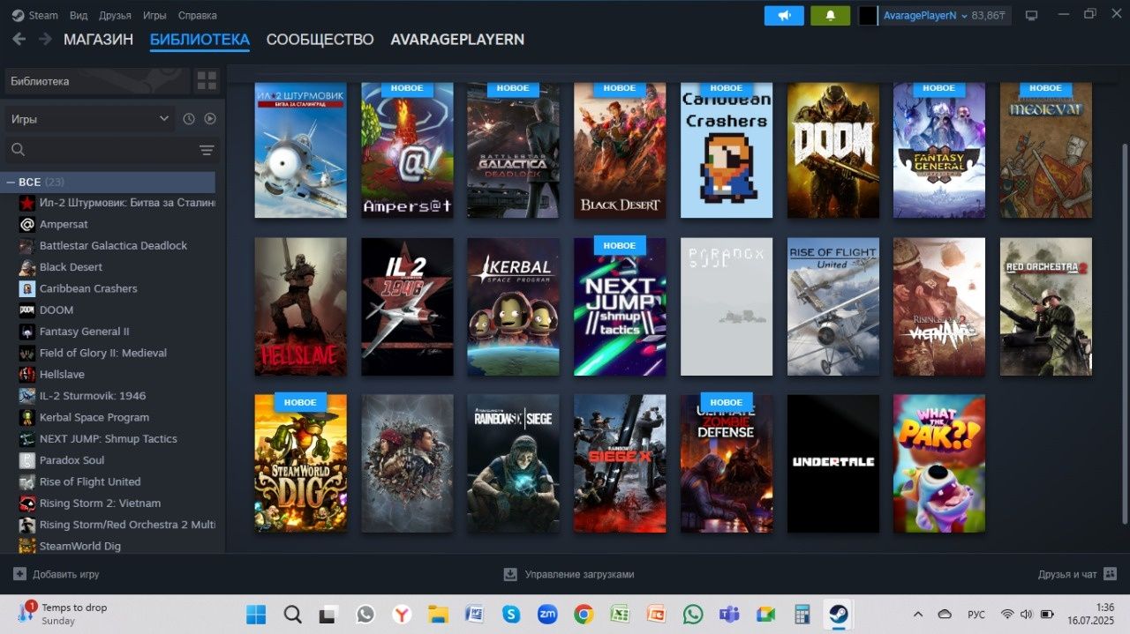Open the СООБЩЕСТВО tab

[320, 40]
